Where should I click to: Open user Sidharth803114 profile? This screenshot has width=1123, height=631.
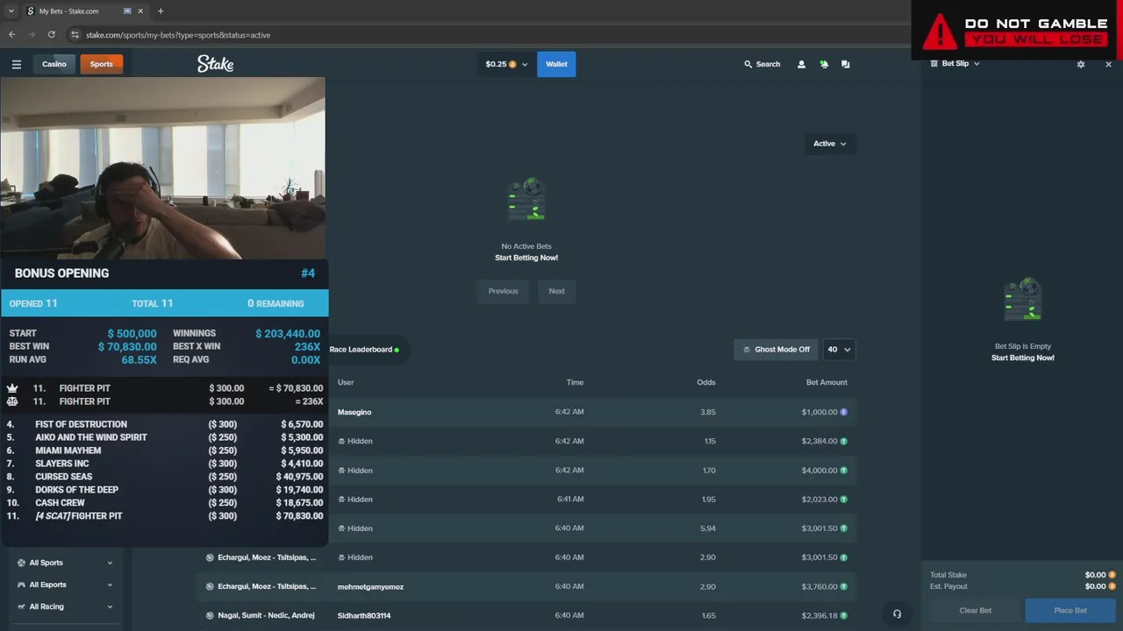tap(364, 616)
